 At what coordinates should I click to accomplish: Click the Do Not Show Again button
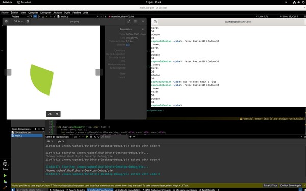click(x=291, y=186)
